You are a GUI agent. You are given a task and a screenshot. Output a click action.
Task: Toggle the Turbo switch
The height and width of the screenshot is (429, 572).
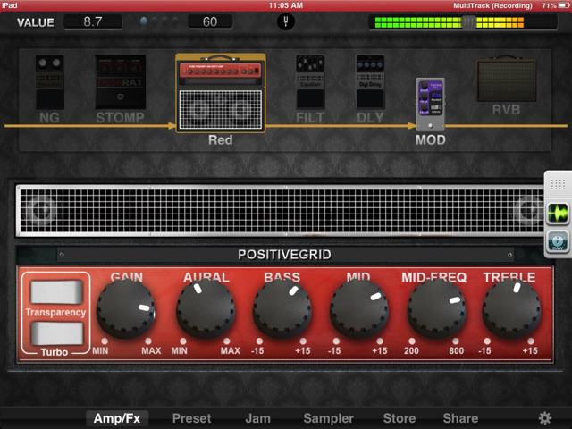[56, 333]
